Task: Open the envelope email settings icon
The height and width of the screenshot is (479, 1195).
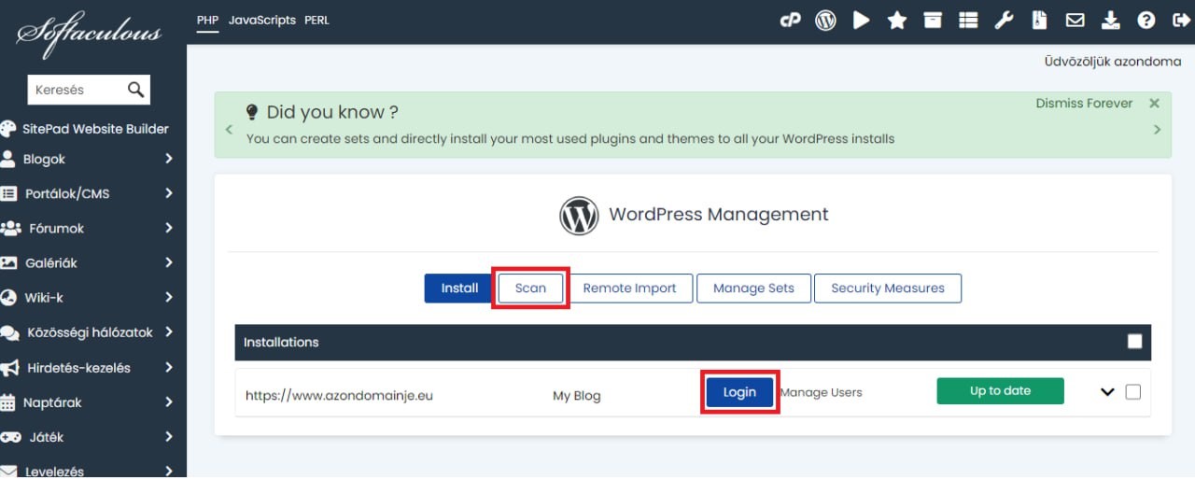Action: click(1075, 21)
